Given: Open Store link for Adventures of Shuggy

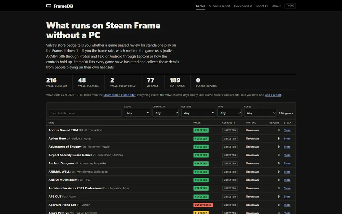Looking at the screenshot, I should (287, 147).
